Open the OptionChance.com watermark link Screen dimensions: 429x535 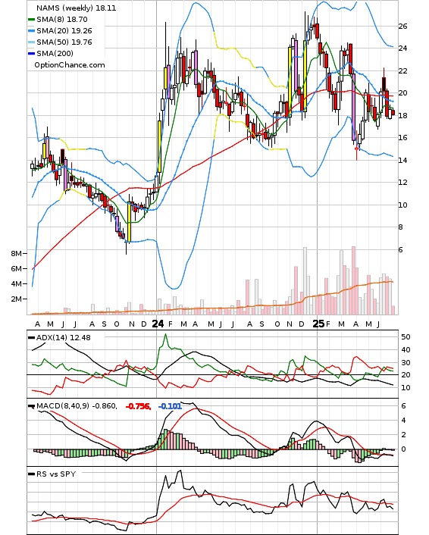[70, 65]
